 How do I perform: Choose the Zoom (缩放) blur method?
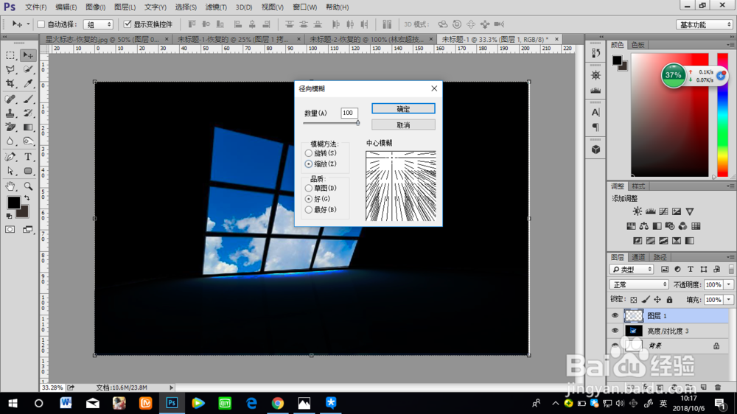click(x=308, y=164)
